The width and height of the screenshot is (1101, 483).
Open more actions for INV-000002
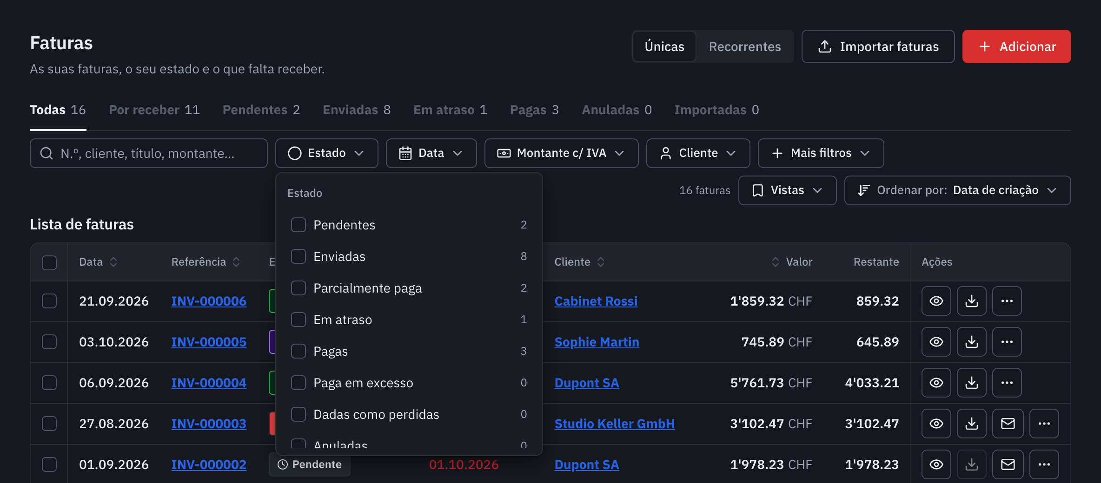pos(1044,464)
